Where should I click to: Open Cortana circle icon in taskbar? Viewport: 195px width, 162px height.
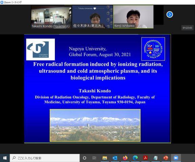(x=84, y=158)
